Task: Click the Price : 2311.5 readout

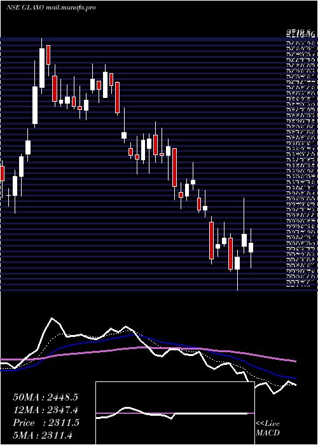Action: tap(46, 423)
